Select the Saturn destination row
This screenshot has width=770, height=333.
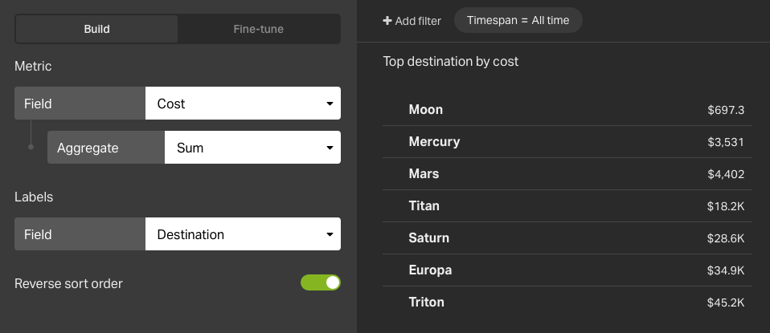click(x=567, y=238)
